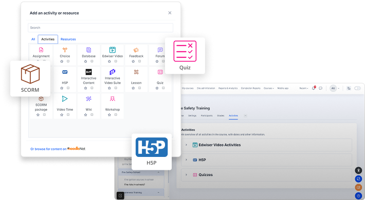This screenshot has width=365, height=200.
Task: Add a Lesson activity
Action: (x=136, y=72)
